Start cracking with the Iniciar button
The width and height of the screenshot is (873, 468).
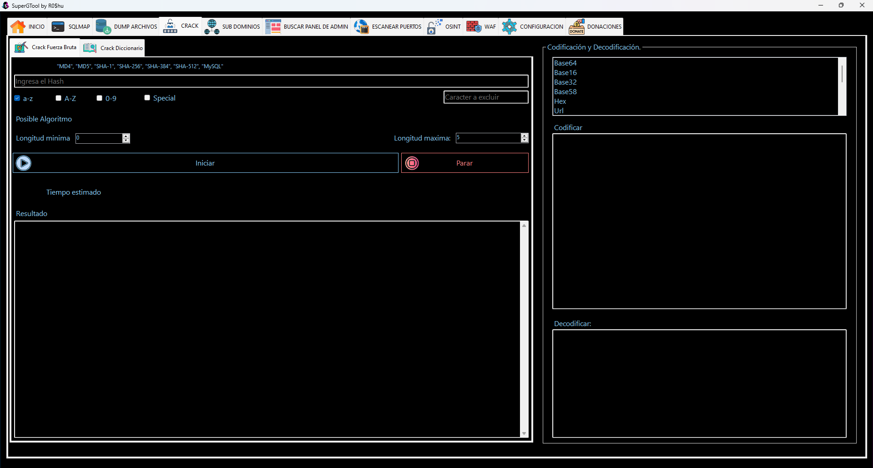206,163
